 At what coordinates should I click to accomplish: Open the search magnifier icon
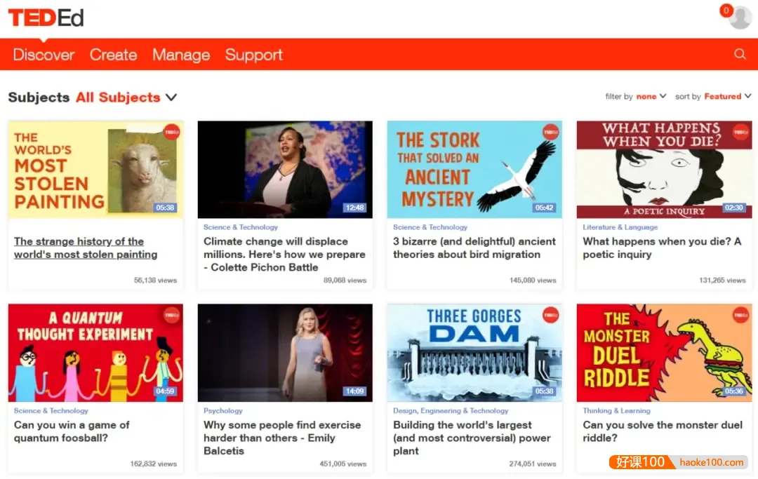(x=740, y=54)
